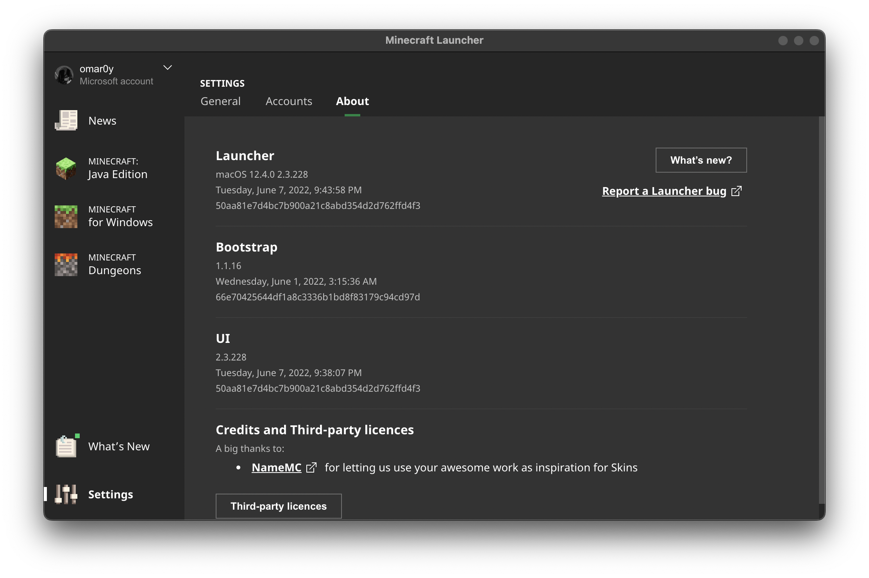Select the About settings tab
This screenshot has height=578, width=869.
(352, 101)
